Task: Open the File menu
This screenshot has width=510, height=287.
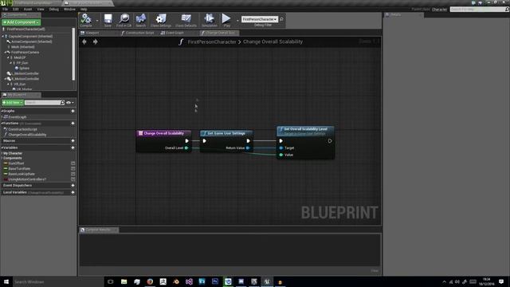Action: coord(5,9)
